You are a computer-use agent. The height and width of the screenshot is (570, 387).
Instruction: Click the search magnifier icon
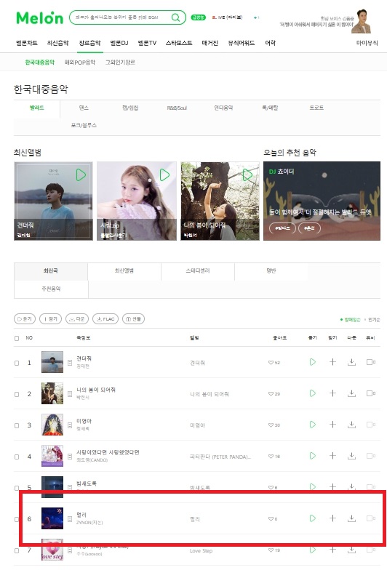tap(176, 17)
